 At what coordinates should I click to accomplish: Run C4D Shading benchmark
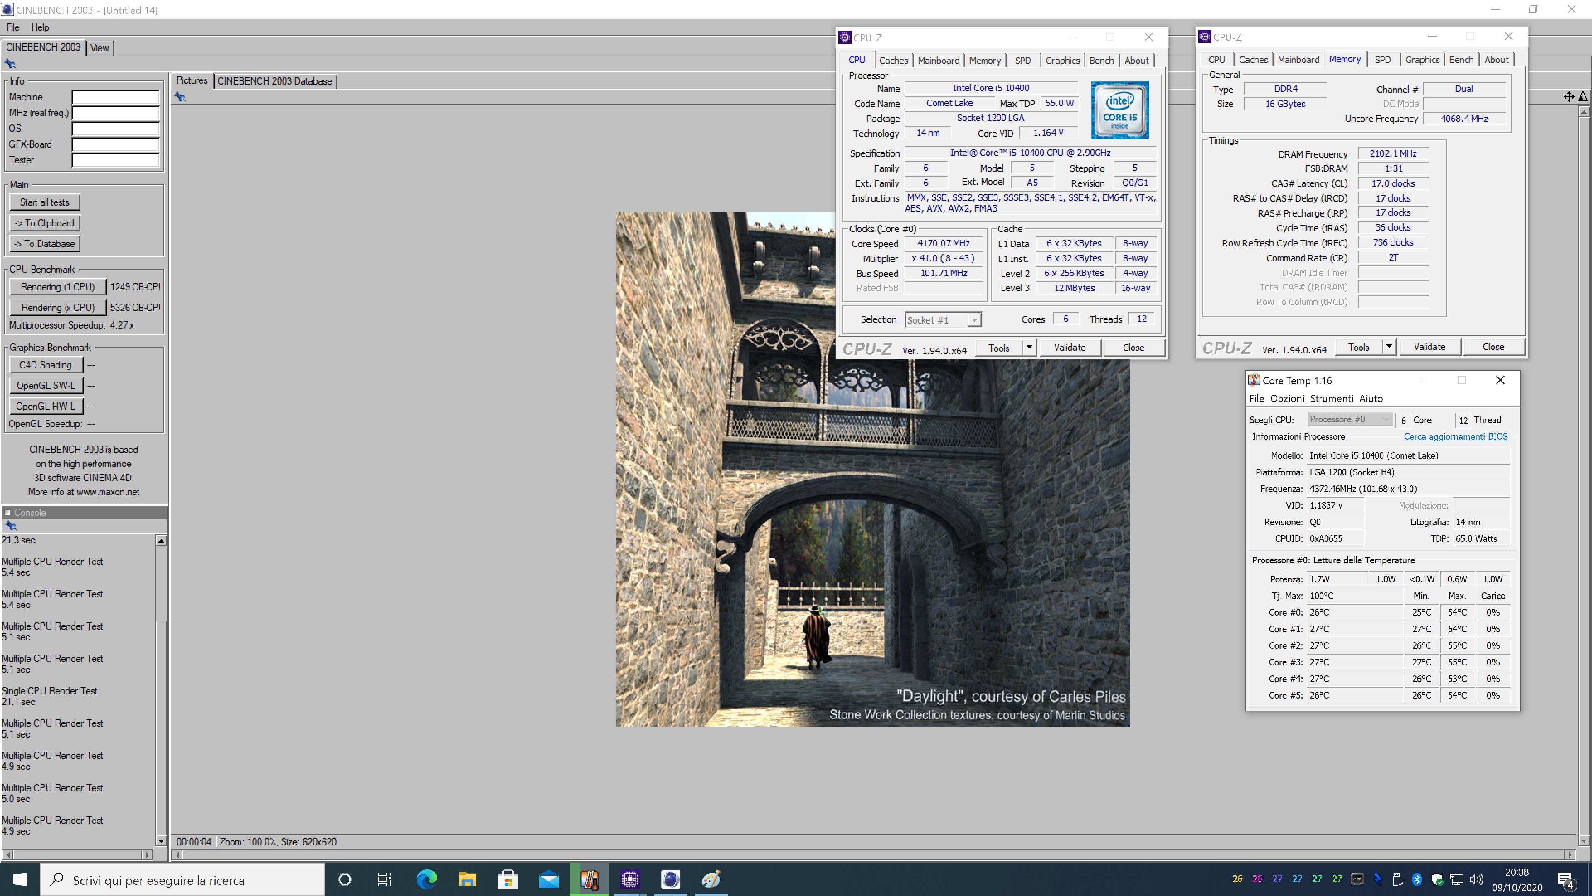[46, 365]
